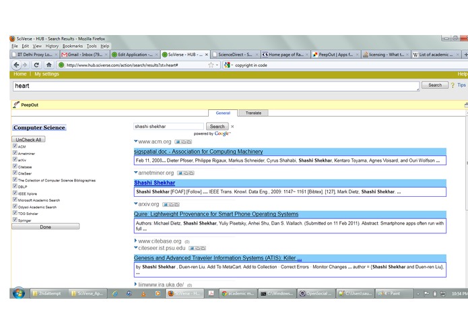468x333 pixels.
Task: Click the Tips question mark icon
Action: [x=453, y=85]
